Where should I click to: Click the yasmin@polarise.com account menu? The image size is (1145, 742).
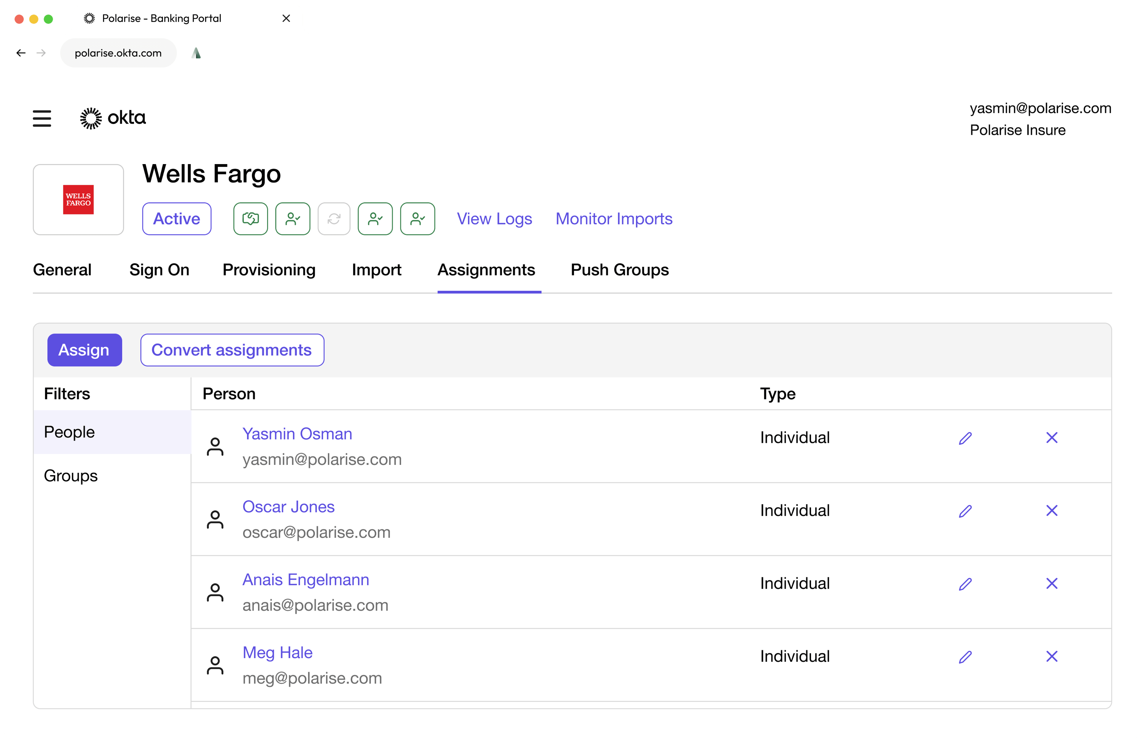pyautogui.click(x=1040, y=108)
